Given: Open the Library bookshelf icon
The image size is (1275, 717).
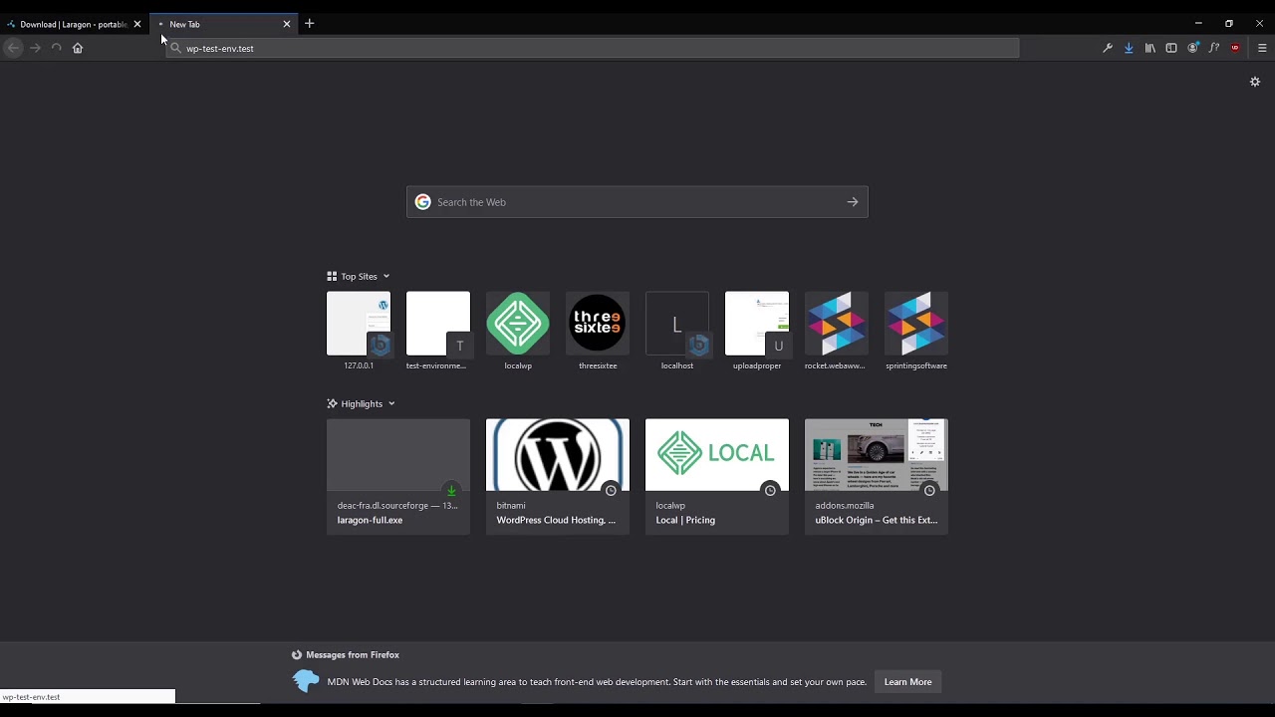Looking at the screenshot, I should click(1149, 48).
